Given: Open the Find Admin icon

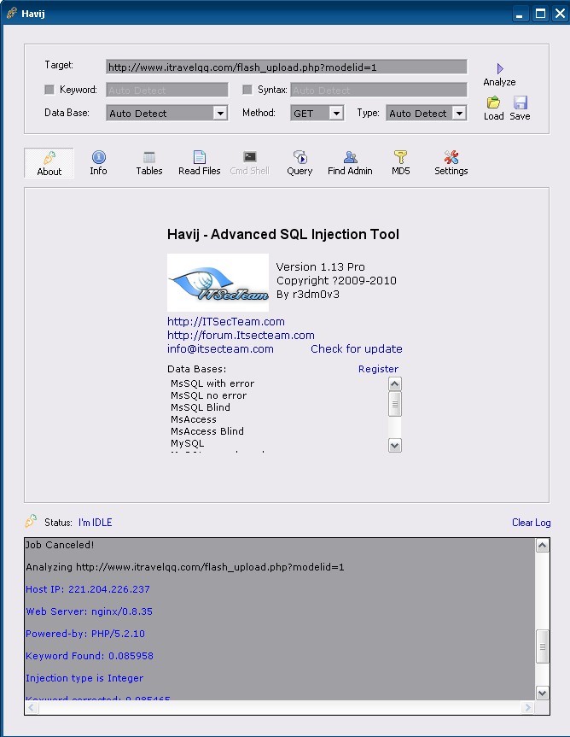Looking at the screenshot, I should pos(350,157).
